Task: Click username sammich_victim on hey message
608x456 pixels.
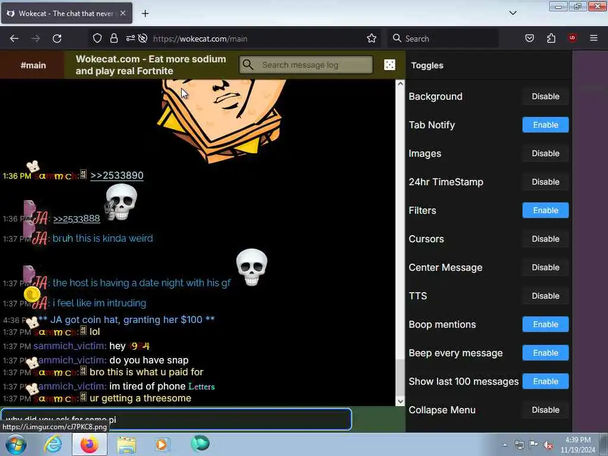Action: (69, 346)
